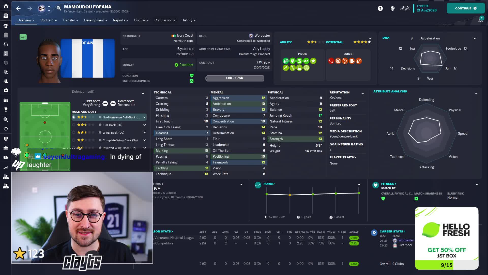Click the globe face icon in header

tap(393, 8)
